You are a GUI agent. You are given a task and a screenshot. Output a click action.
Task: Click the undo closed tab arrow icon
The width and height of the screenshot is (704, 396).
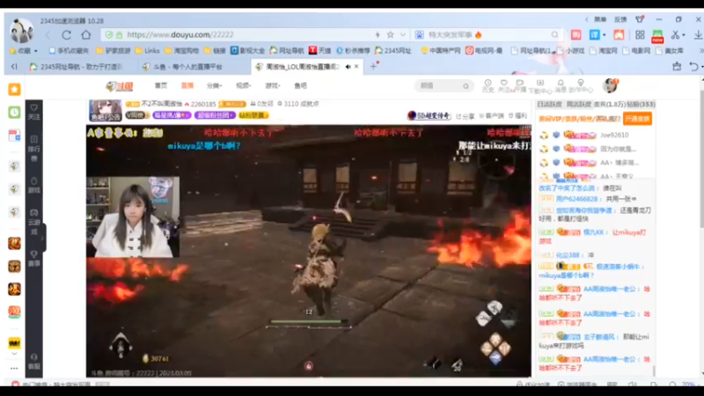pyautogui.click(x=693, y=67)
